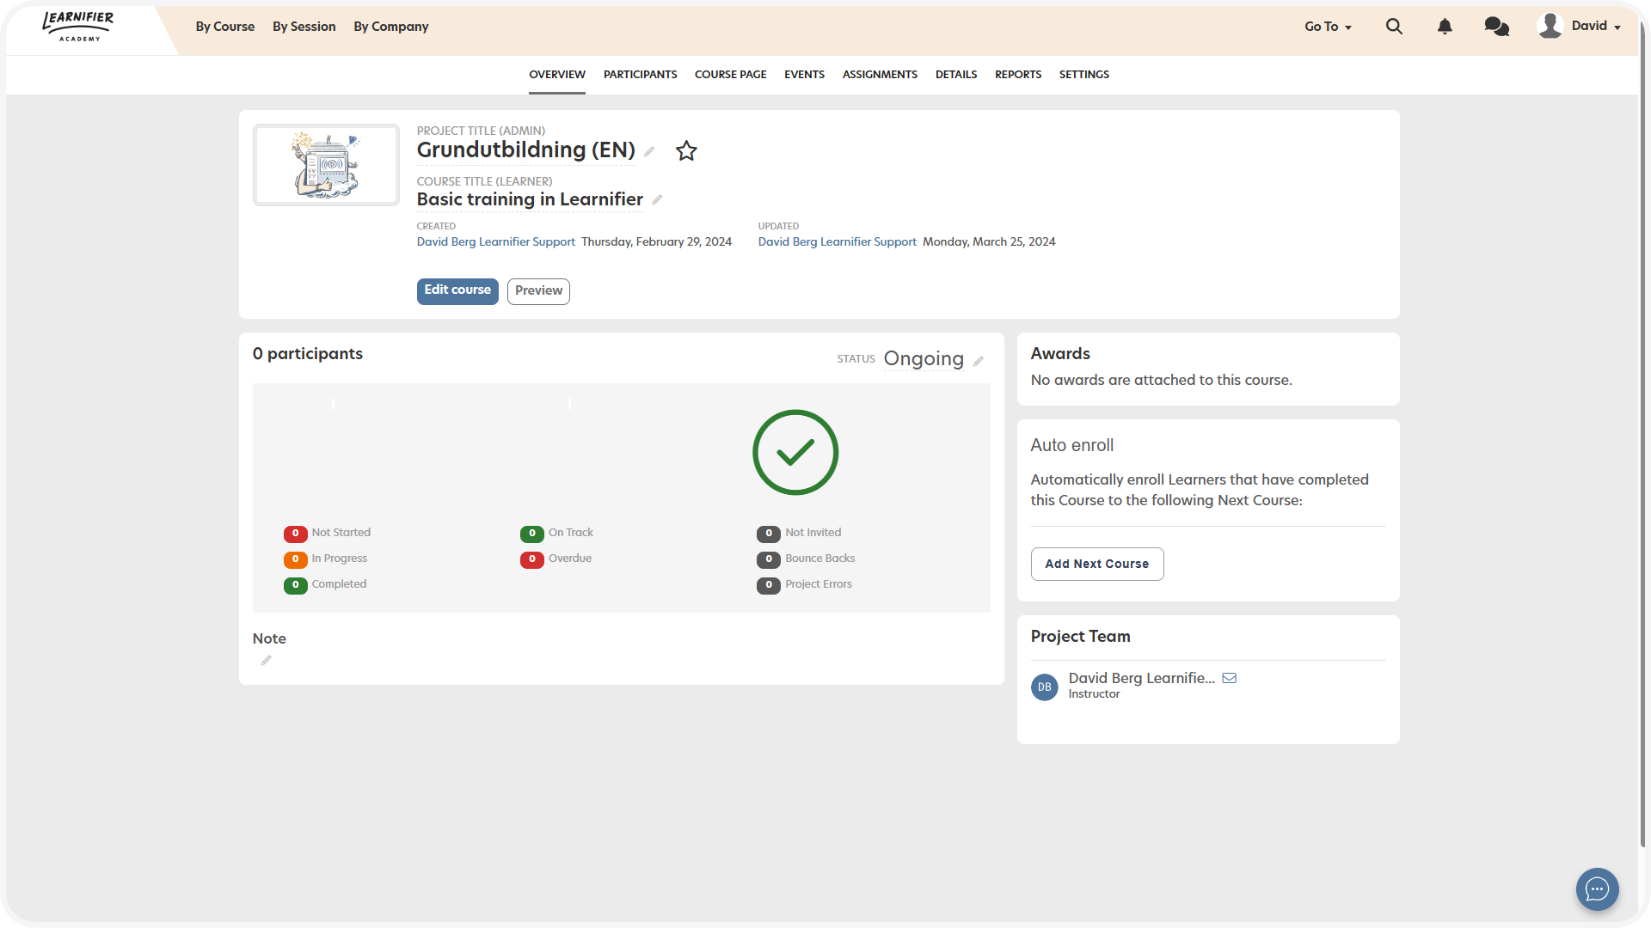Image resolution: width=1651 pixels, height=928 pixels.
Task: Open updater David Berg Learnifier Support link
Action: coord(838,242)
